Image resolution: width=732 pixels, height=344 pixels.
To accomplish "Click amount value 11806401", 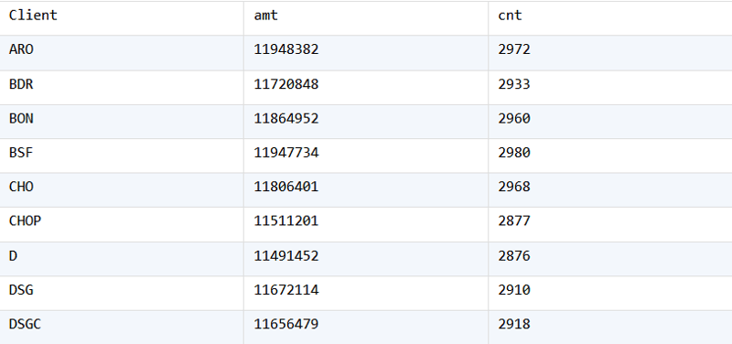I will click(286, 187).
